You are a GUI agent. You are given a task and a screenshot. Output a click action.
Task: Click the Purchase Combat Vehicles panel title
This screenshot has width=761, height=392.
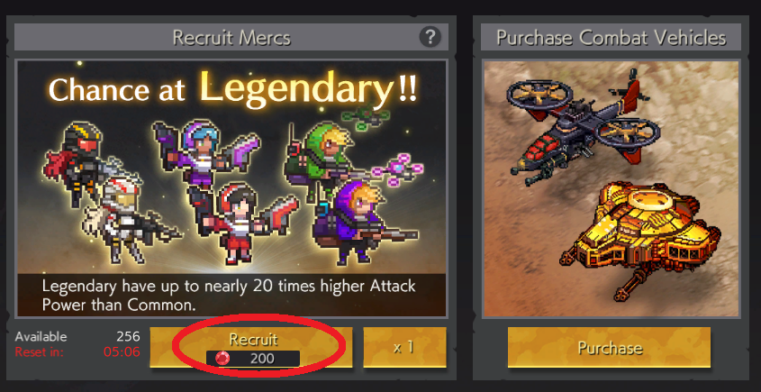611,38
